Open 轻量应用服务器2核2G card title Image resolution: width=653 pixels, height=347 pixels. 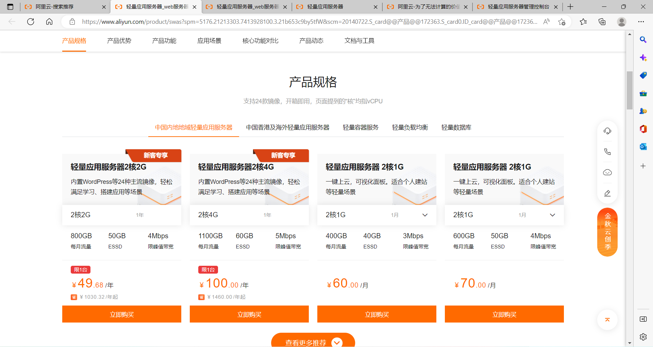pyautogui.click(x=108, y=167)
